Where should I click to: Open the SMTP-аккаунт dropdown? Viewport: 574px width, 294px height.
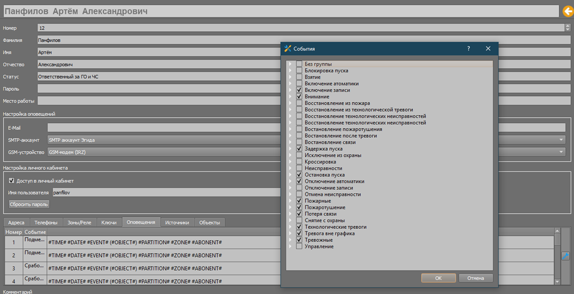pos(561,140)
